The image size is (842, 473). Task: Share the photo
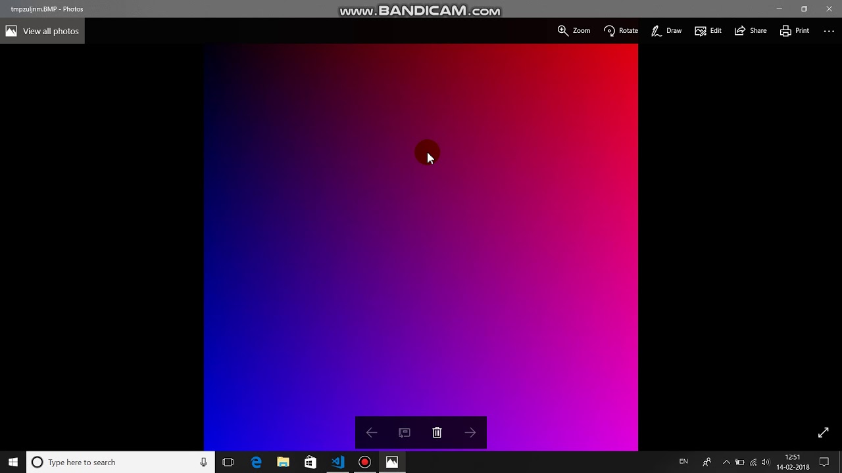tap(751, 31)
